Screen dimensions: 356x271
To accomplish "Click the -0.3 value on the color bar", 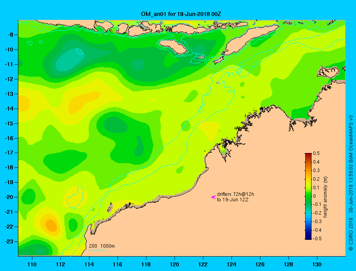I will (x=317, y=222).
